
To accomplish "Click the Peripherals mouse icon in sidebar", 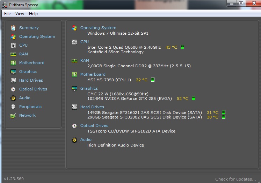I will tap(13, 107).
